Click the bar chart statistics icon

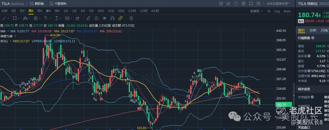[78, 18]
